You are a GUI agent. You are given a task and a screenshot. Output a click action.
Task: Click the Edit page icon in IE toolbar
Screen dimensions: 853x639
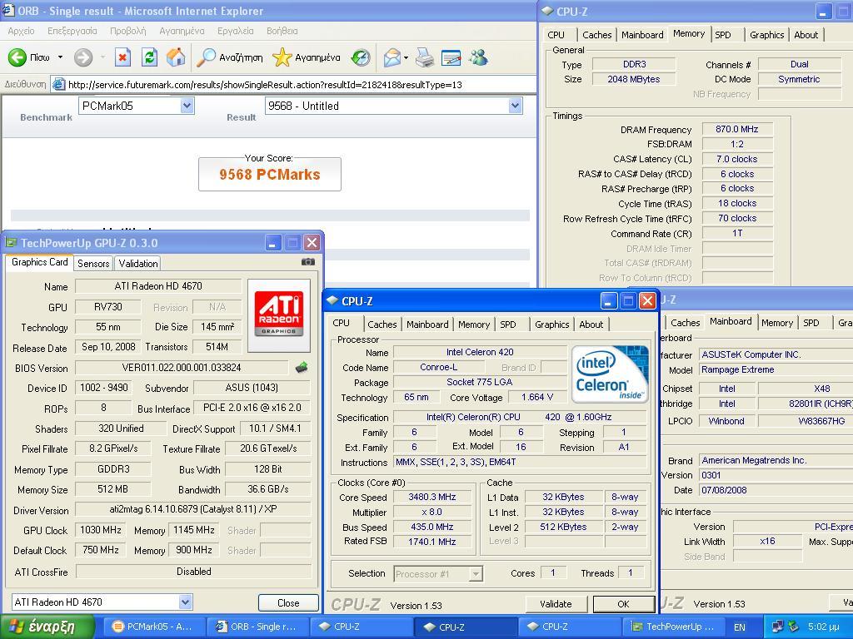pos(451,57)
